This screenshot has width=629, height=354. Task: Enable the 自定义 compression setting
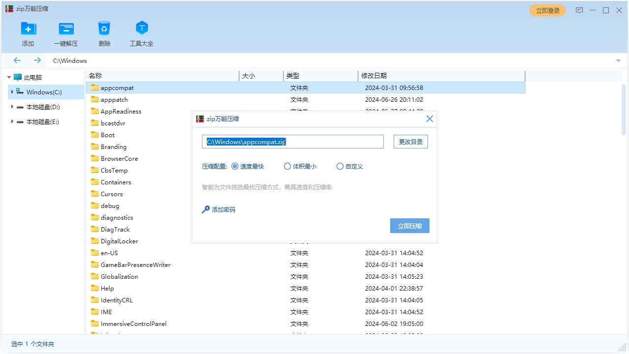click(340, 166)
